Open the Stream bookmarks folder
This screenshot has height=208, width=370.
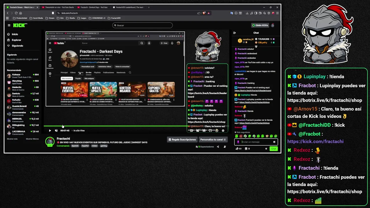point(50,18)
